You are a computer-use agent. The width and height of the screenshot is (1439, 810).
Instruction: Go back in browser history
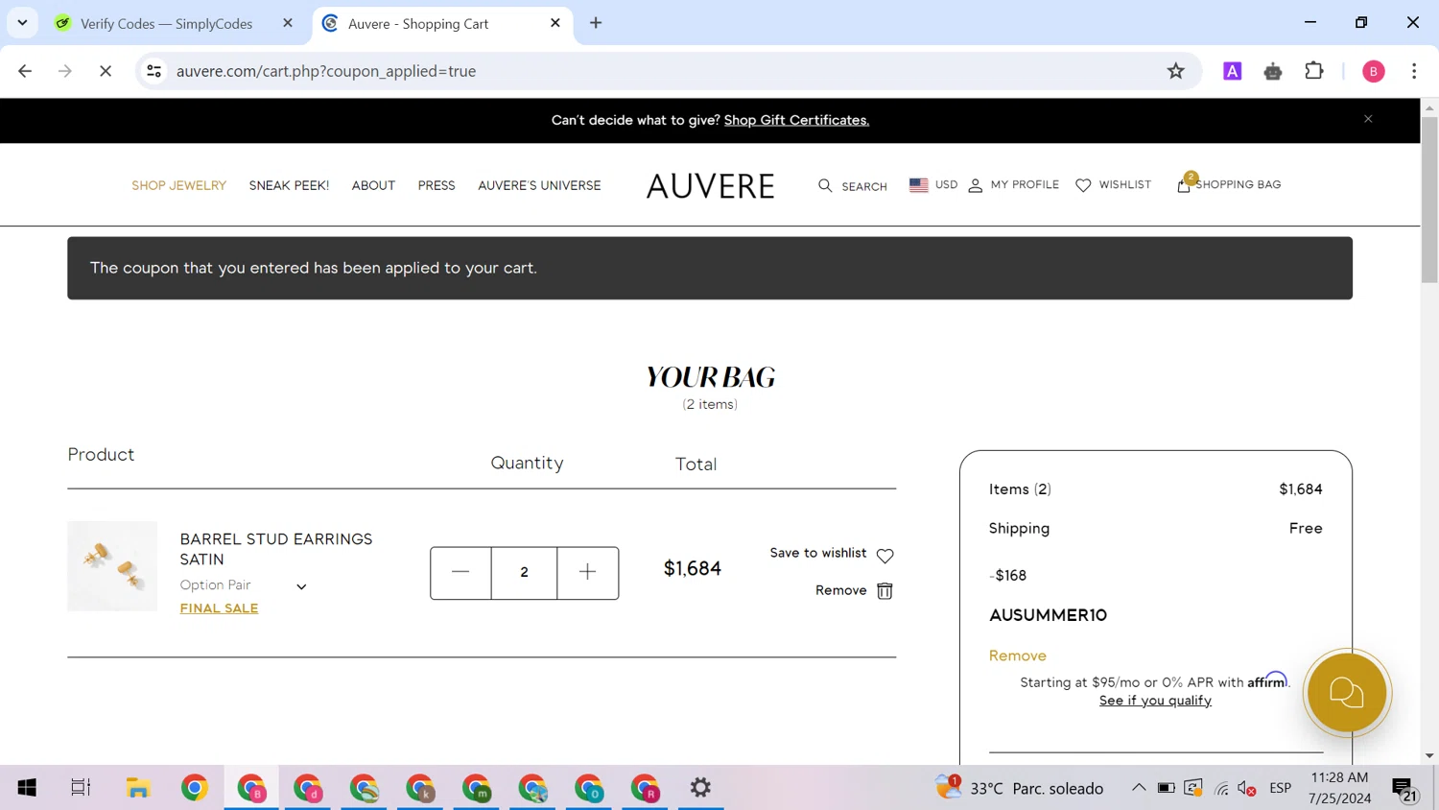coord(25,71)
